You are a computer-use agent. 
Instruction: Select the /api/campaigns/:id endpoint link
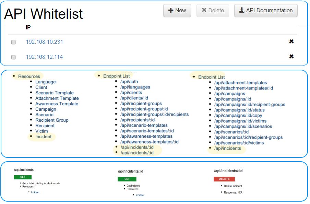[x=233, y=99]
